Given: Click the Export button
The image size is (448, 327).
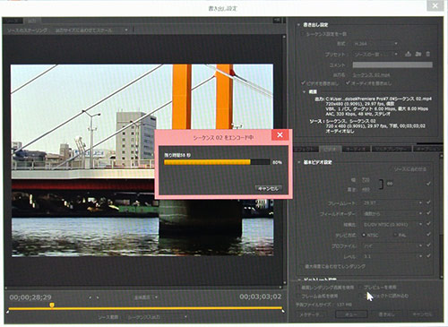Looking at the screenshot, I should (387, 314).
